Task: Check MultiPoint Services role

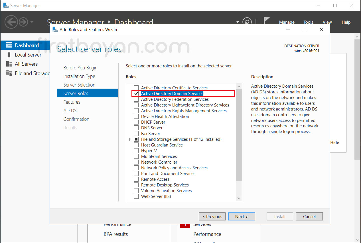Action: (x=136, y=156)
